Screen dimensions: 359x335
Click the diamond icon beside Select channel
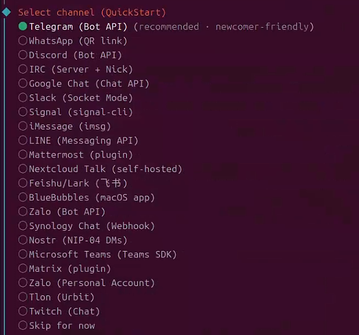tap(6, 12)
